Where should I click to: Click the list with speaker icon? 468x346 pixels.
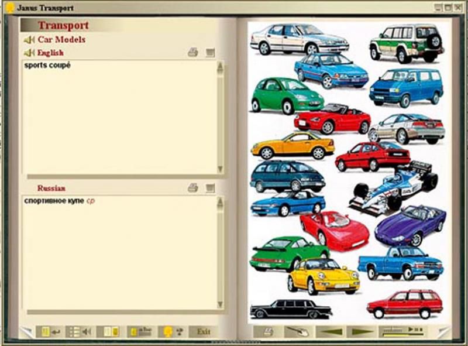(x=79, y=331)
